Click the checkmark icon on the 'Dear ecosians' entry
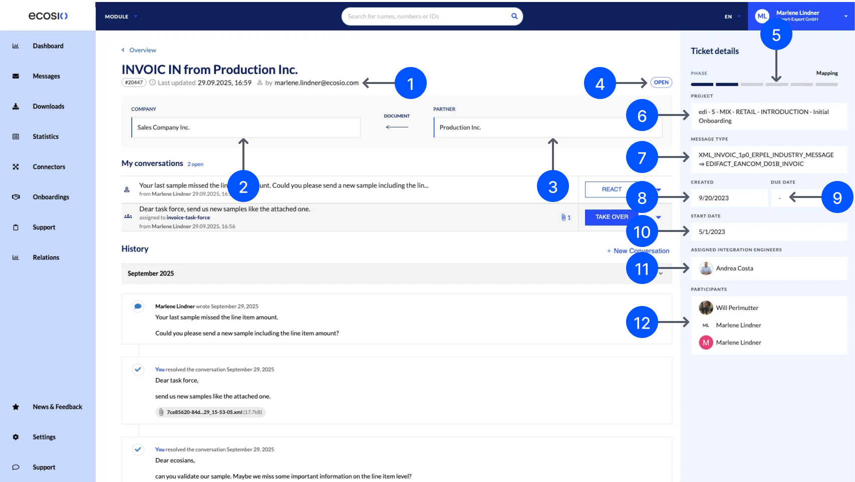The height and width of the screenshot is (482, 855). point(138,449)
